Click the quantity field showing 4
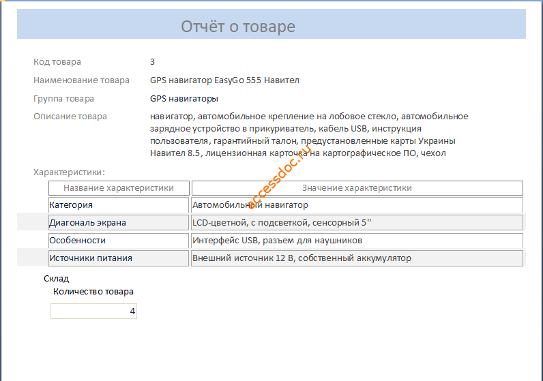Image resolution: width=543 pixels, height=381 pixels. pos(94,311)
